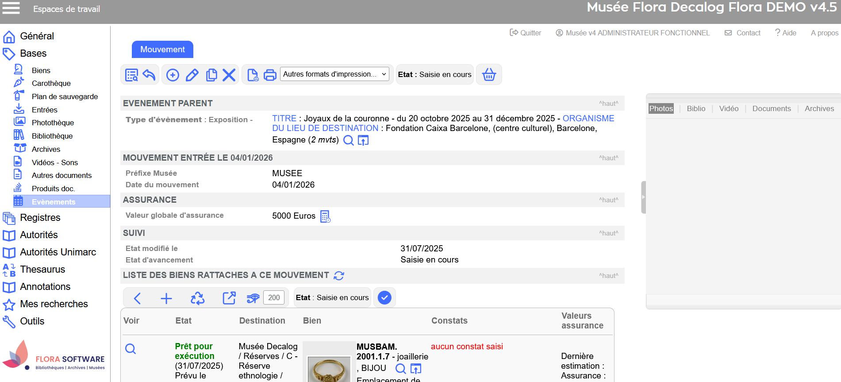841x382 pixels.
Task: Click the basket icon in the toolbar
Action: (488, 75)
